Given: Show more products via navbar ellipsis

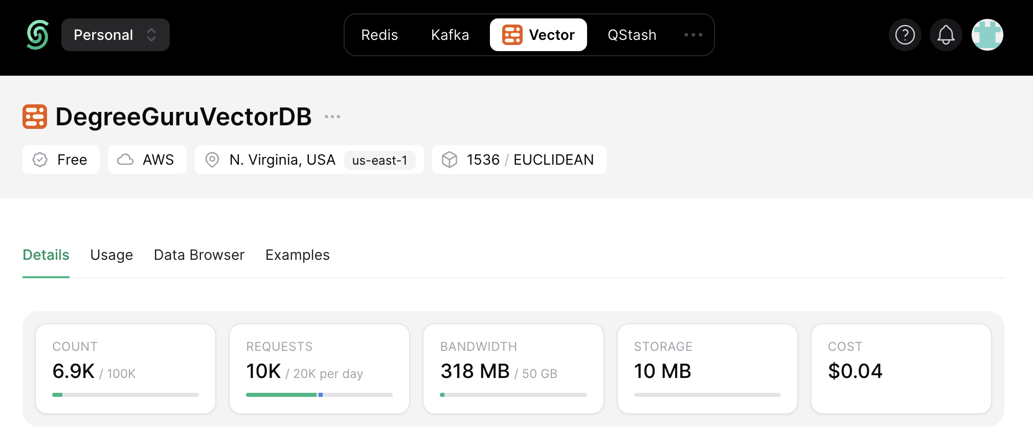Looking at the screenshot, I should click(693, 35).
